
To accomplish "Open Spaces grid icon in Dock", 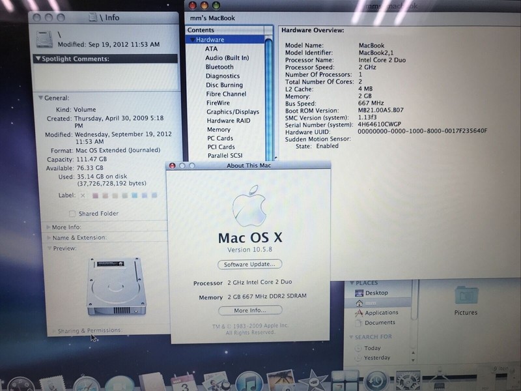I will coord(345,381).
